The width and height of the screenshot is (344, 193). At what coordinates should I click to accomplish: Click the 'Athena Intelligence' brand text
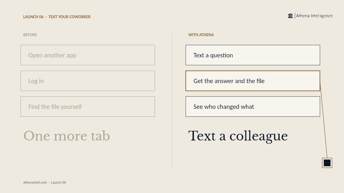(314, 16)
